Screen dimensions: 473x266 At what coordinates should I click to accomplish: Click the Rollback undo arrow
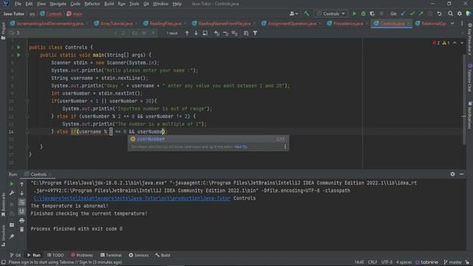pyautogui.click(x=440, y=13)
